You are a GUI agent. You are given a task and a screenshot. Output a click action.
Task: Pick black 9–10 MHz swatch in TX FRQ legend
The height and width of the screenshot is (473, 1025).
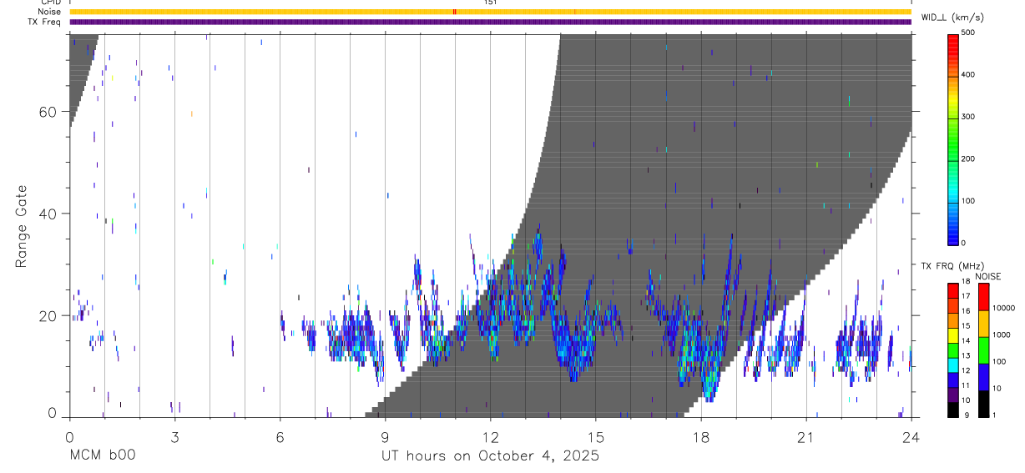click(x=952, y=408)
